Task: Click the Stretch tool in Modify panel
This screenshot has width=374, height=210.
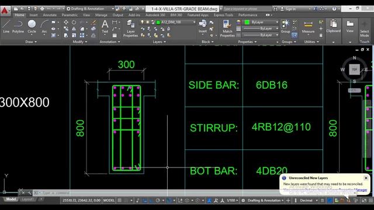Action: (66, 35)
